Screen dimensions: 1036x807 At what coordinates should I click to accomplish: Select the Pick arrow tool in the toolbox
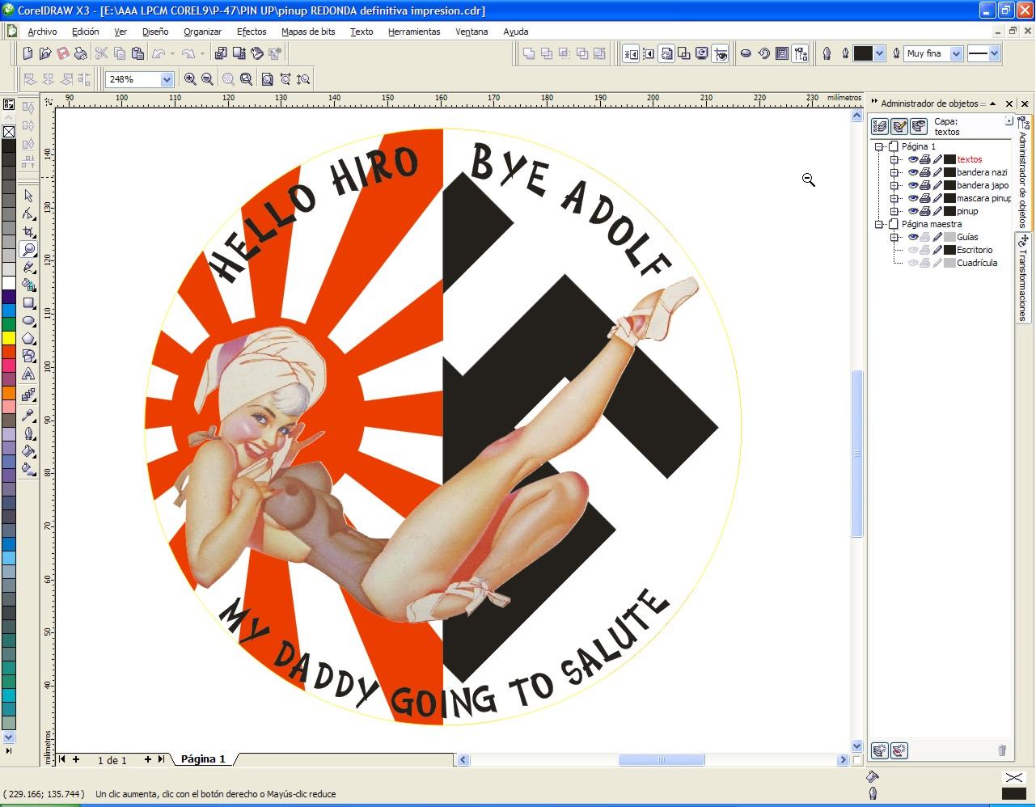29,196
